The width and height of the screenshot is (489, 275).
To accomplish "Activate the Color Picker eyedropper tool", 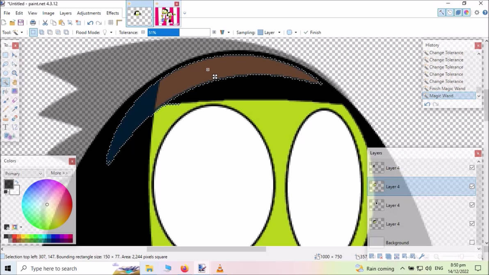I will click(15, 109).
